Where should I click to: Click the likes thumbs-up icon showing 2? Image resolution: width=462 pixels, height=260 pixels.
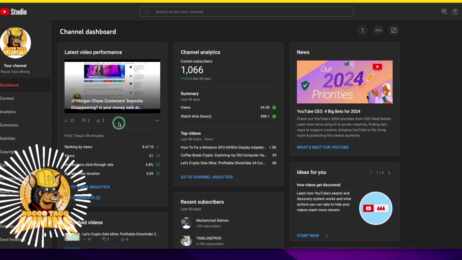[x=98, y=121]
